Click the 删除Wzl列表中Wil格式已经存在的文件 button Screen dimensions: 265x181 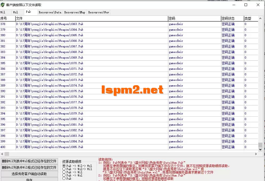29,168
